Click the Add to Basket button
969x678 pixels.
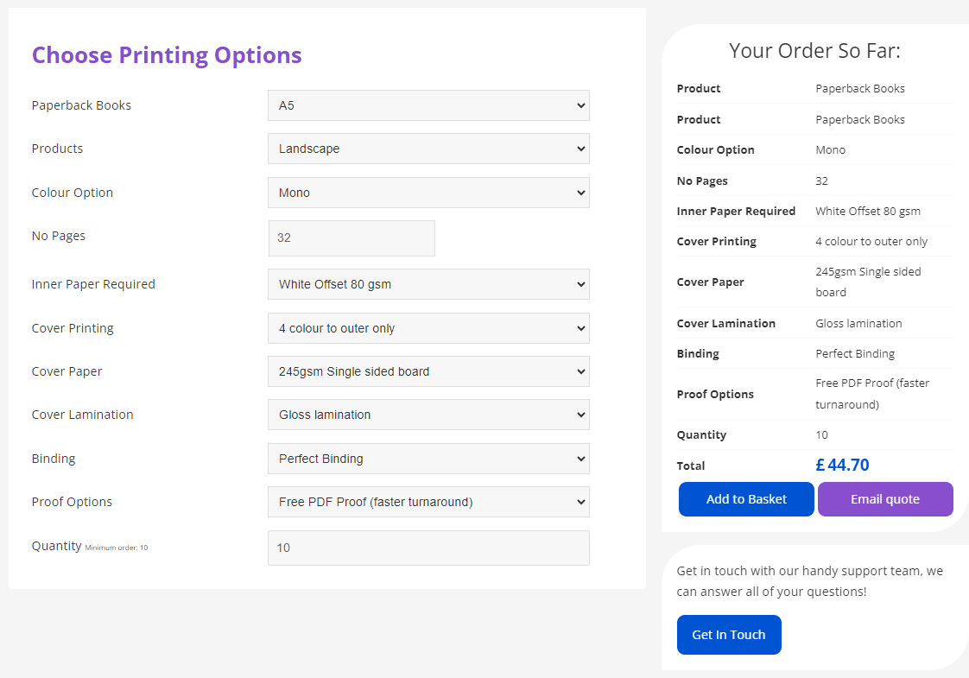pos(746,499)
